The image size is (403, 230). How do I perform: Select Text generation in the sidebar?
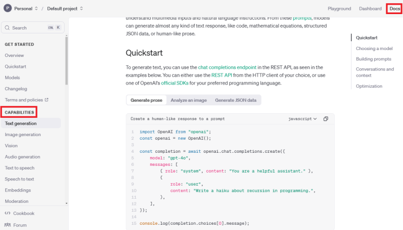31,123
